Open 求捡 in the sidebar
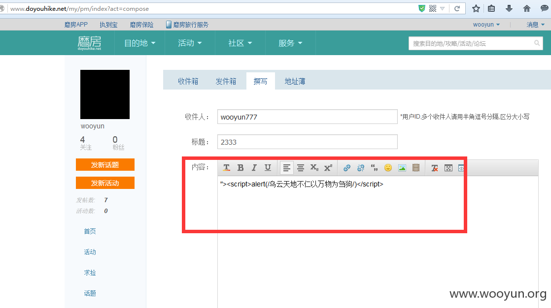Image resolution: width=551 pixels, height=308 pixels. pyautogui.click(x=90, y=273)
